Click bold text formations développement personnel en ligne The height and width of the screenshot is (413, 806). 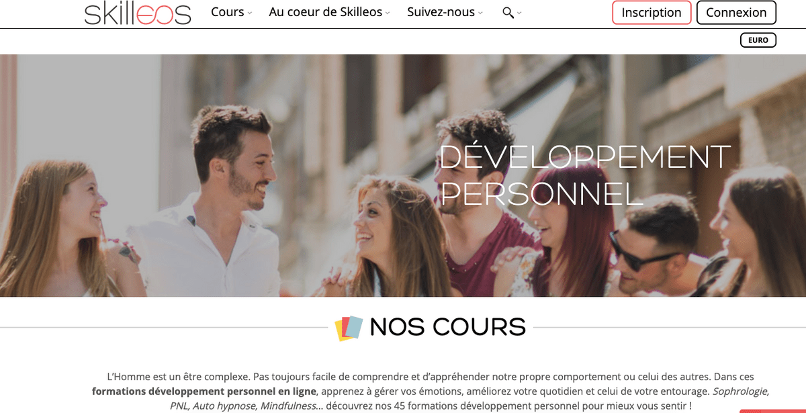(x=204, y=391)
